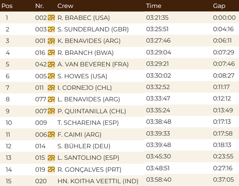239x186 pixels.
Task: Select the 2R icon for K. Benavides
Action: pos(51,41)
